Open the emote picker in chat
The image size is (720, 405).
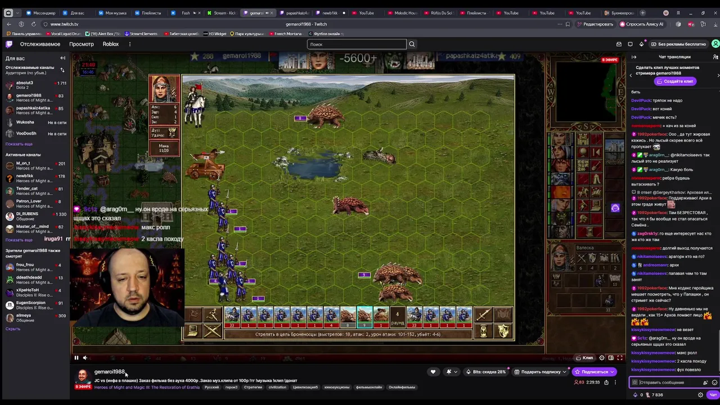pos(714,382)
